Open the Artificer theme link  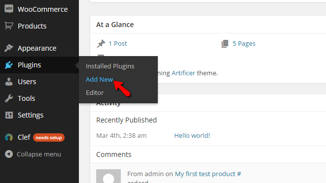point(183,73)
